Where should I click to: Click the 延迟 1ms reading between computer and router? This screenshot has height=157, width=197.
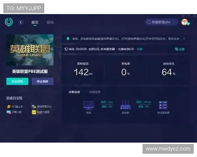(107, 102)
